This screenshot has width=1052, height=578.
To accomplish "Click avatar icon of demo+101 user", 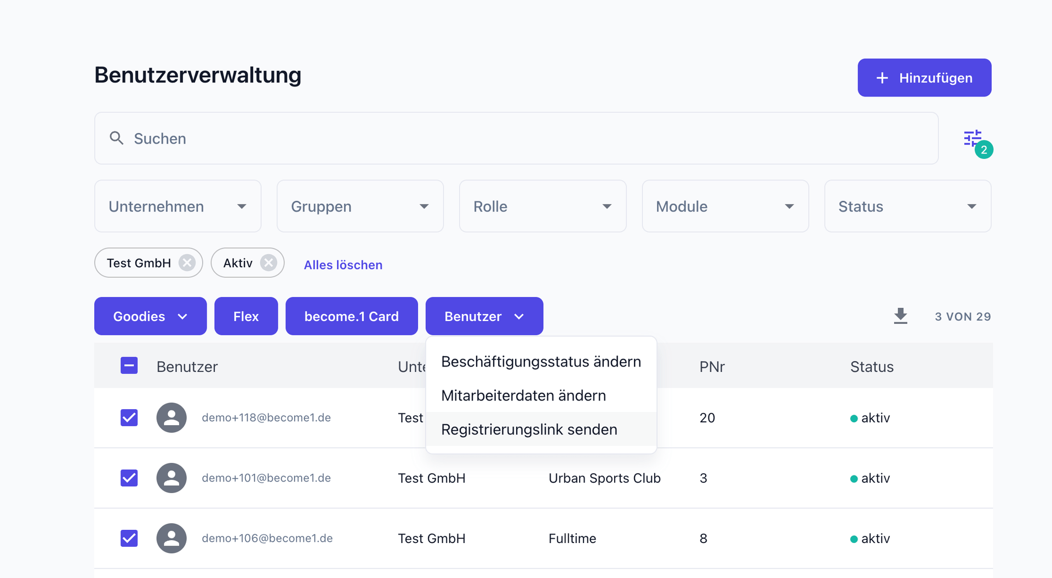I will click(x=171, y=478).
